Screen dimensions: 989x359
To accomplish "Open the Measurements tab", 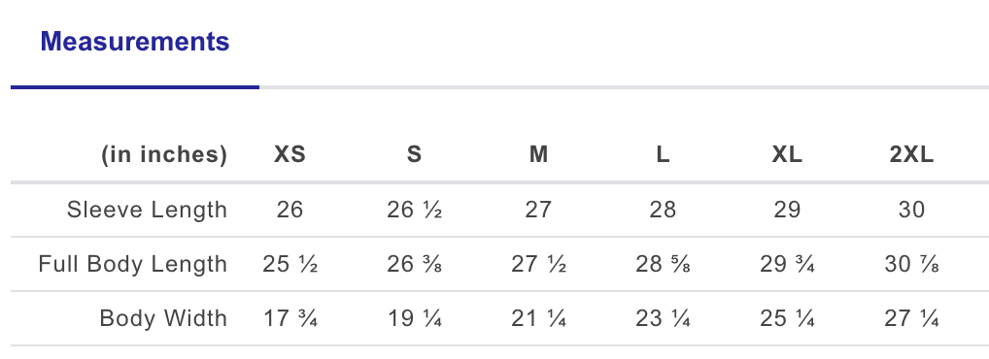I will pyautogui.click(x=134, y=42).
